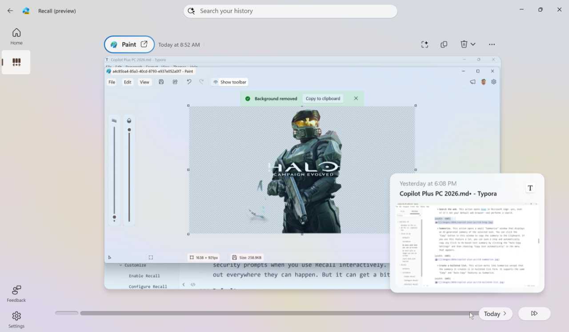Image resolution: width=569 pixels, height=332 pixels.
Task: Open the snapshot in Paint
Action: (x=129, y=44)
